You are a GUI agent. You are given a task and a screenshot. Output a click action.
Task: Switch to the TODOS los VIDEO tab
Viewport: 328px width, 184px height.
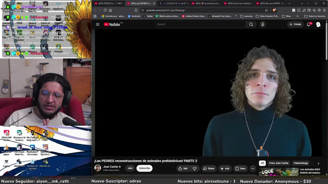click(x=108, y=3)
